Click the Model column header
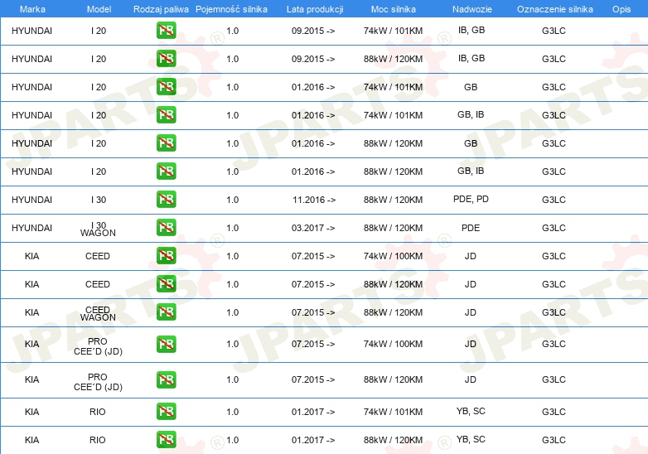 [x=99, y=9]
